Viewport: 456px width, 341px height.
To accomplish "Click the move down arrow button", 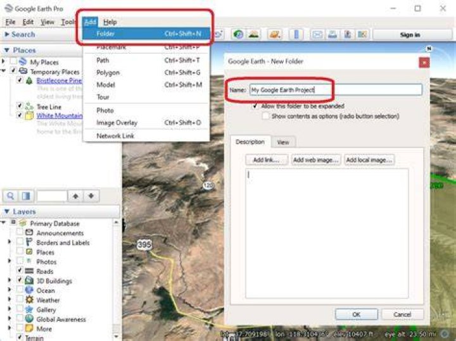I will click(x=91, y=196).
